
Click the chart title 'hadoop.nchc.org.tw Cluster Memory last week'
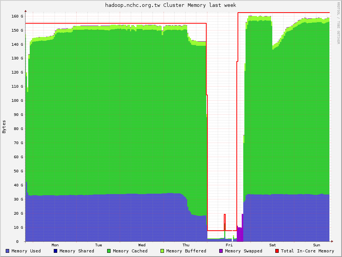coord(170,5)
